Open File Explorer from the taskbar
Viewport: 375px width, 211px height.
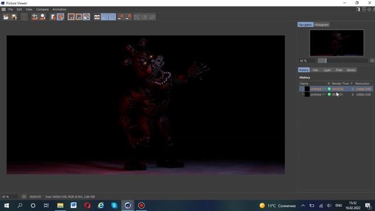[60, 206]
